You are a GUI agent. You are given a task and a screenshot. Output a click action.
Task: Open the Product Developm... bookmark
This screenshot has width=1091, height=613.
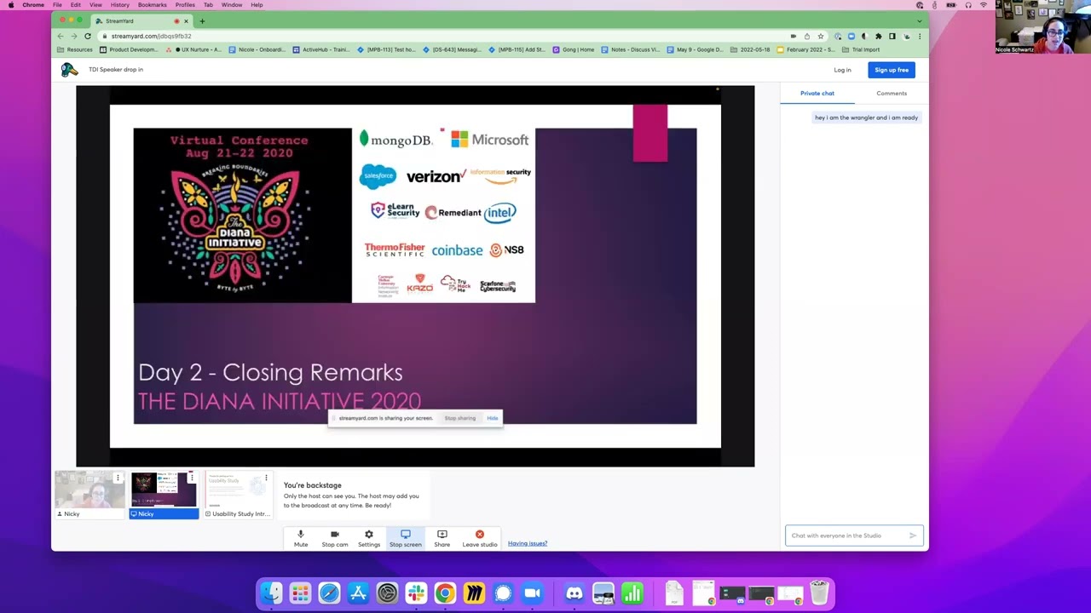129,49
